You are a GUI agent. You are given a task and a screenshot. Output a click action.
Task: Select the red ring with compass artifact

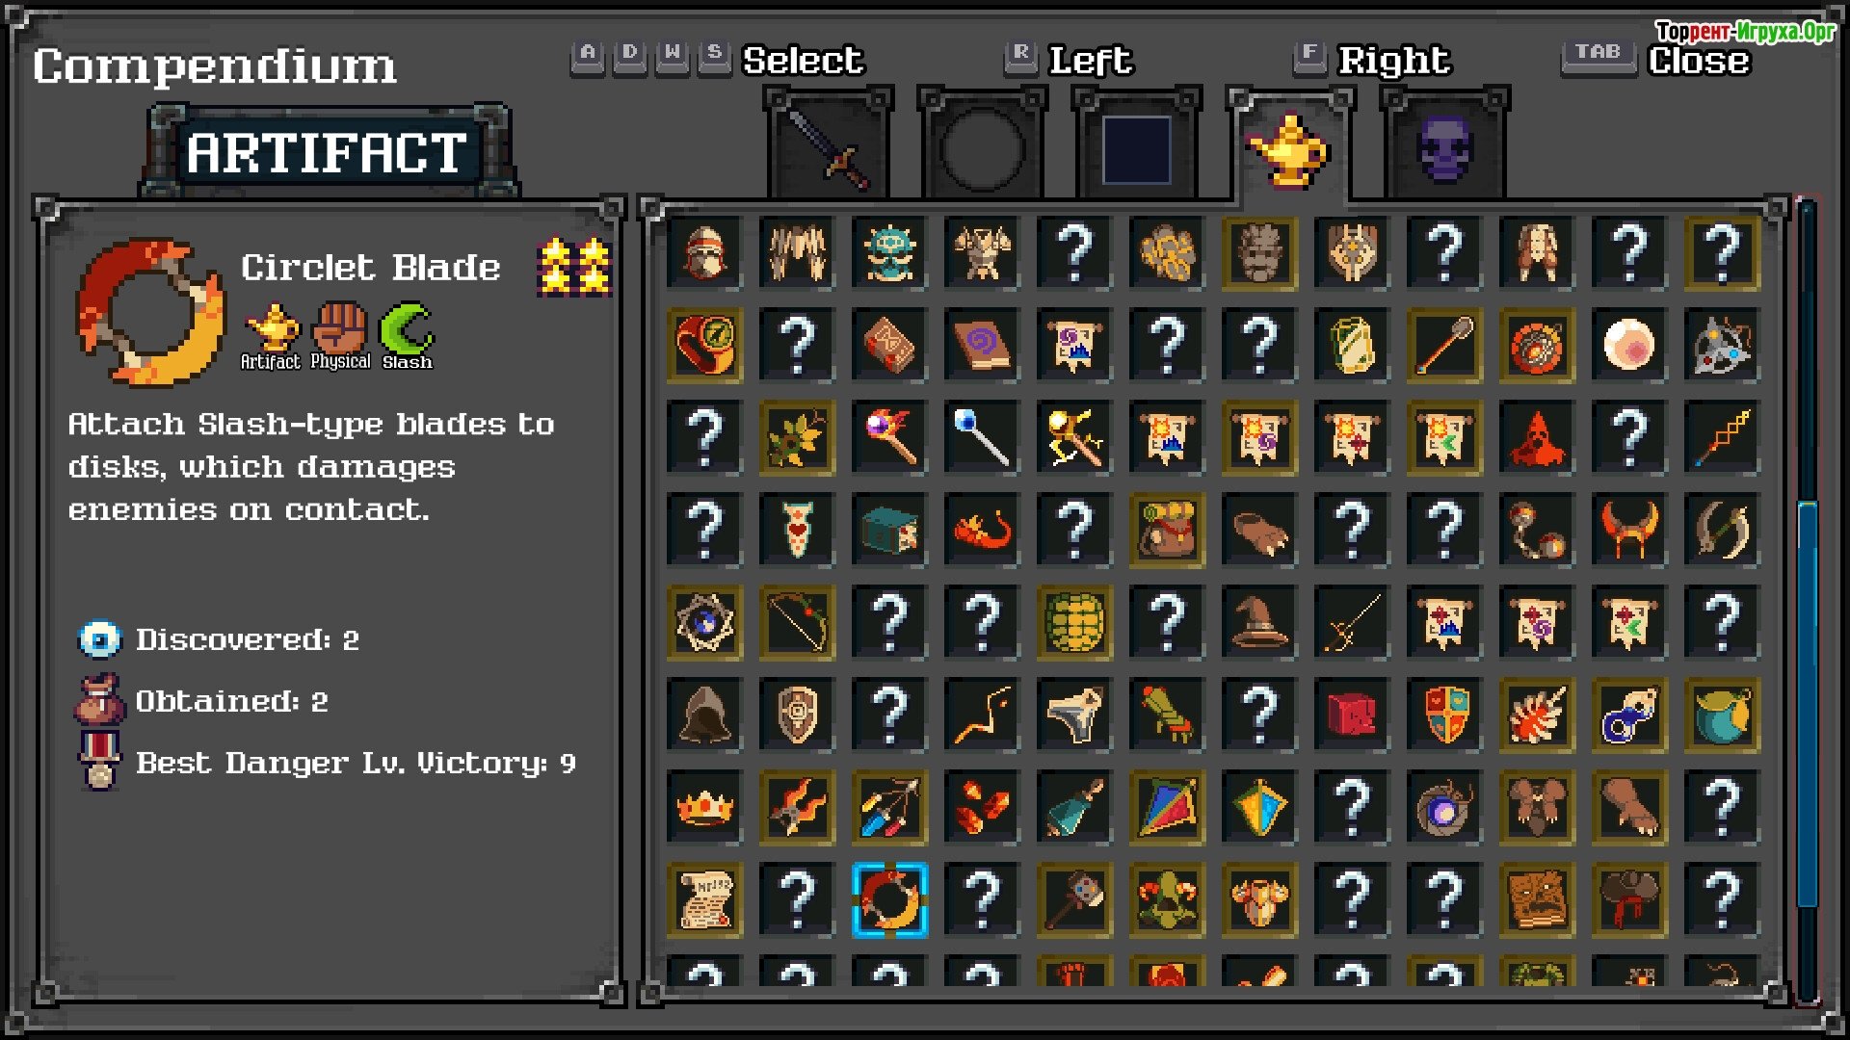pyautogui.click(x=704, y=345)
